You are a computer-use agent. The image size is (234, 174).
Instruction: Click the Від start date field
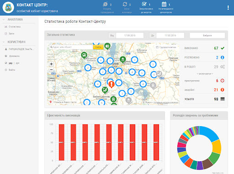click(130, 36)
